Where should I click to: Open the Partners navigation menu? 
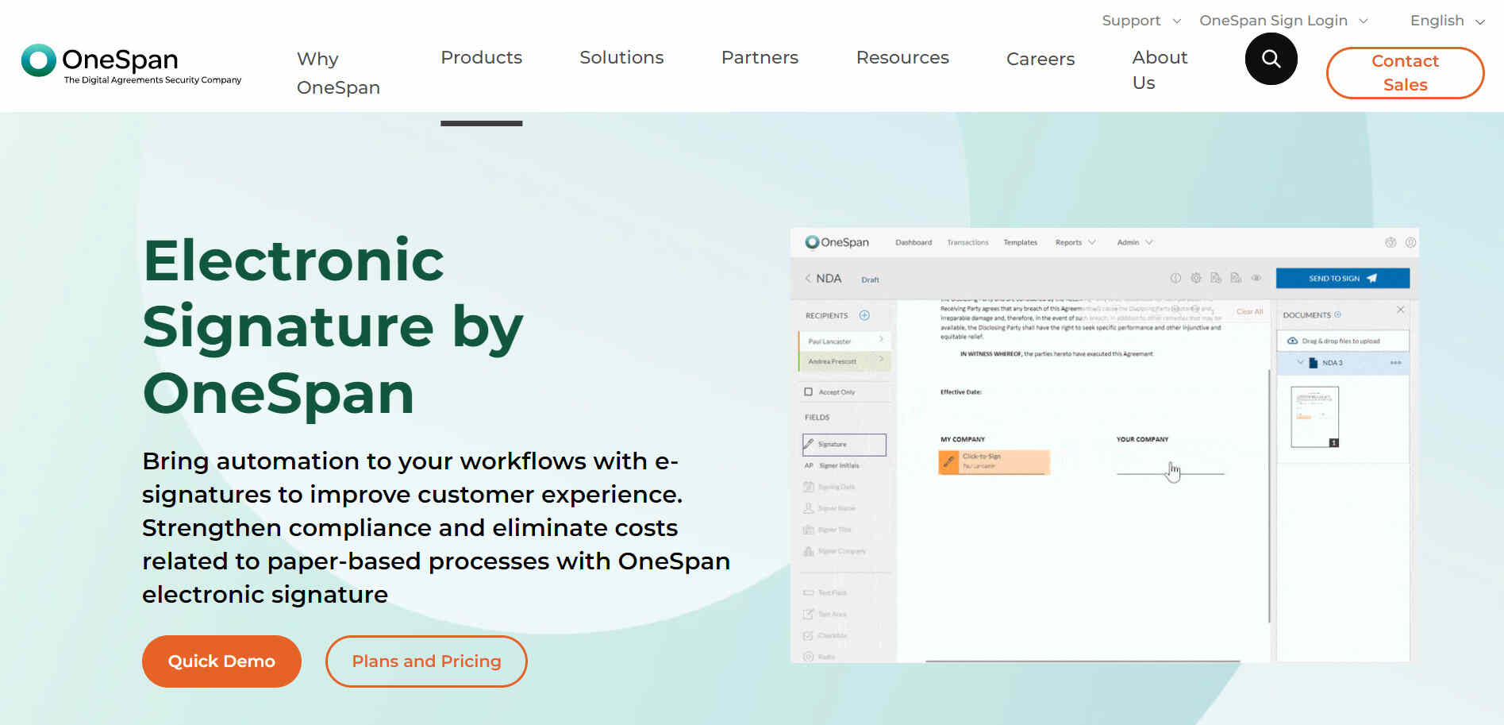tap(759, 57)
